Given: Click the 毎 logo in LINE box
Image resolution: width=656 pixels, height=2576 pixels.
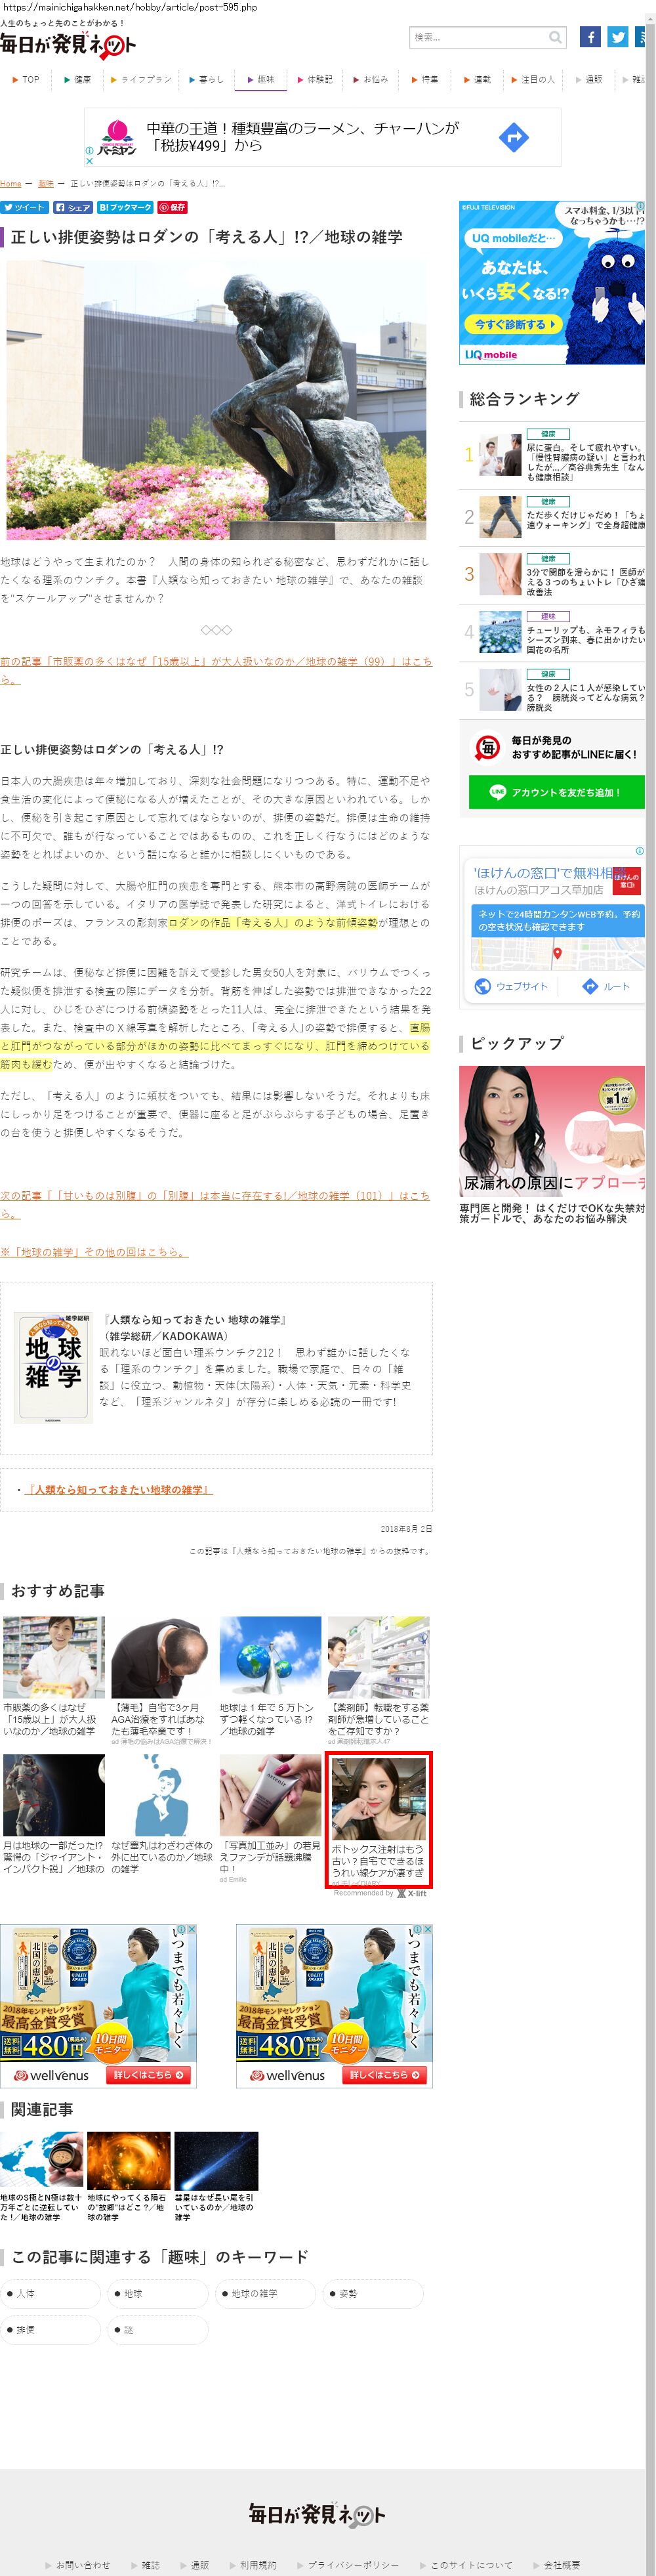Looking at the screenshot, I should pyautogui.click(x=487, y=747).
